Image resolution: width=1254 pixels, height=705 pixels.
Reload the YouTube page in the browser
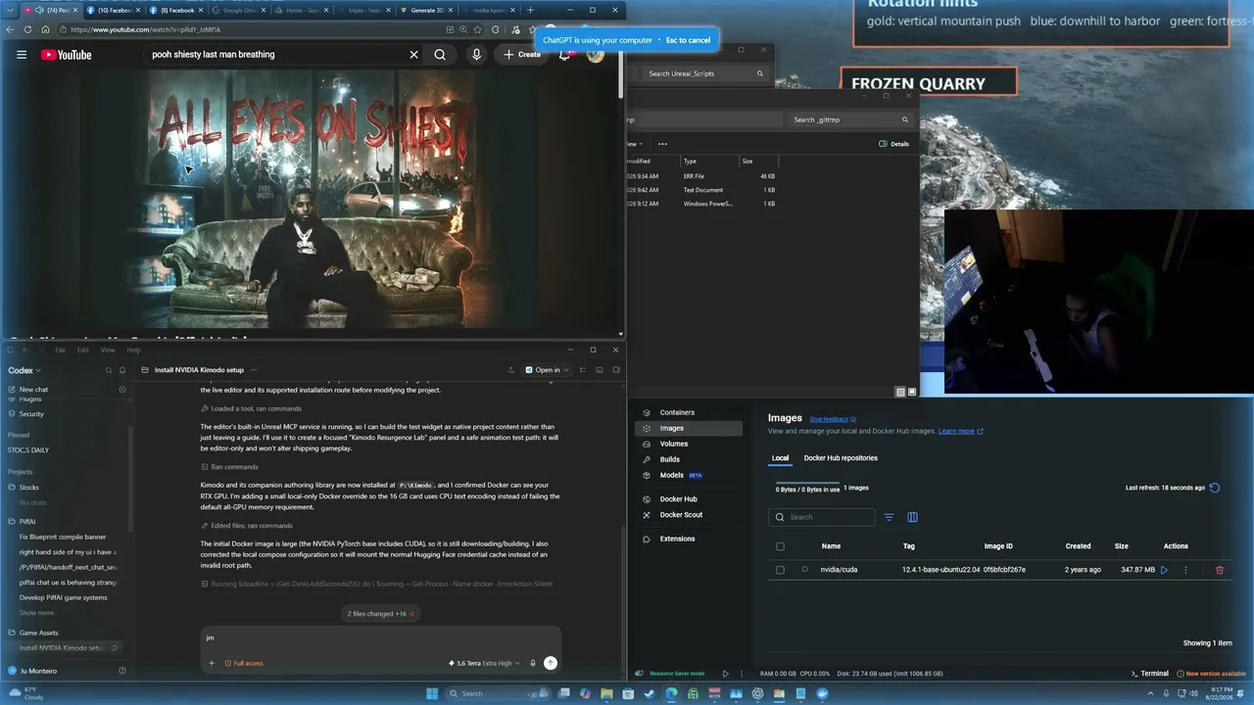pyautogui.click(x=28, y=29)
